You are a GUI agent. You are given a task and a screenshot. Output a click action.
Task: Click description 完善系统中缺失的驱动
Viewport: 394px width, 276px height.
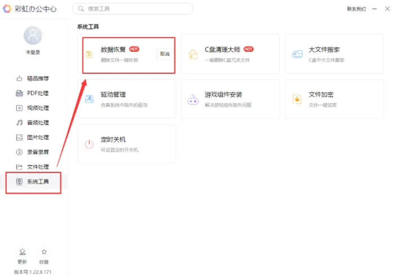[124, 105]
